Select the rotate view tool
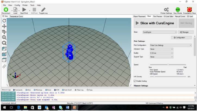 [x=4, y=21]
